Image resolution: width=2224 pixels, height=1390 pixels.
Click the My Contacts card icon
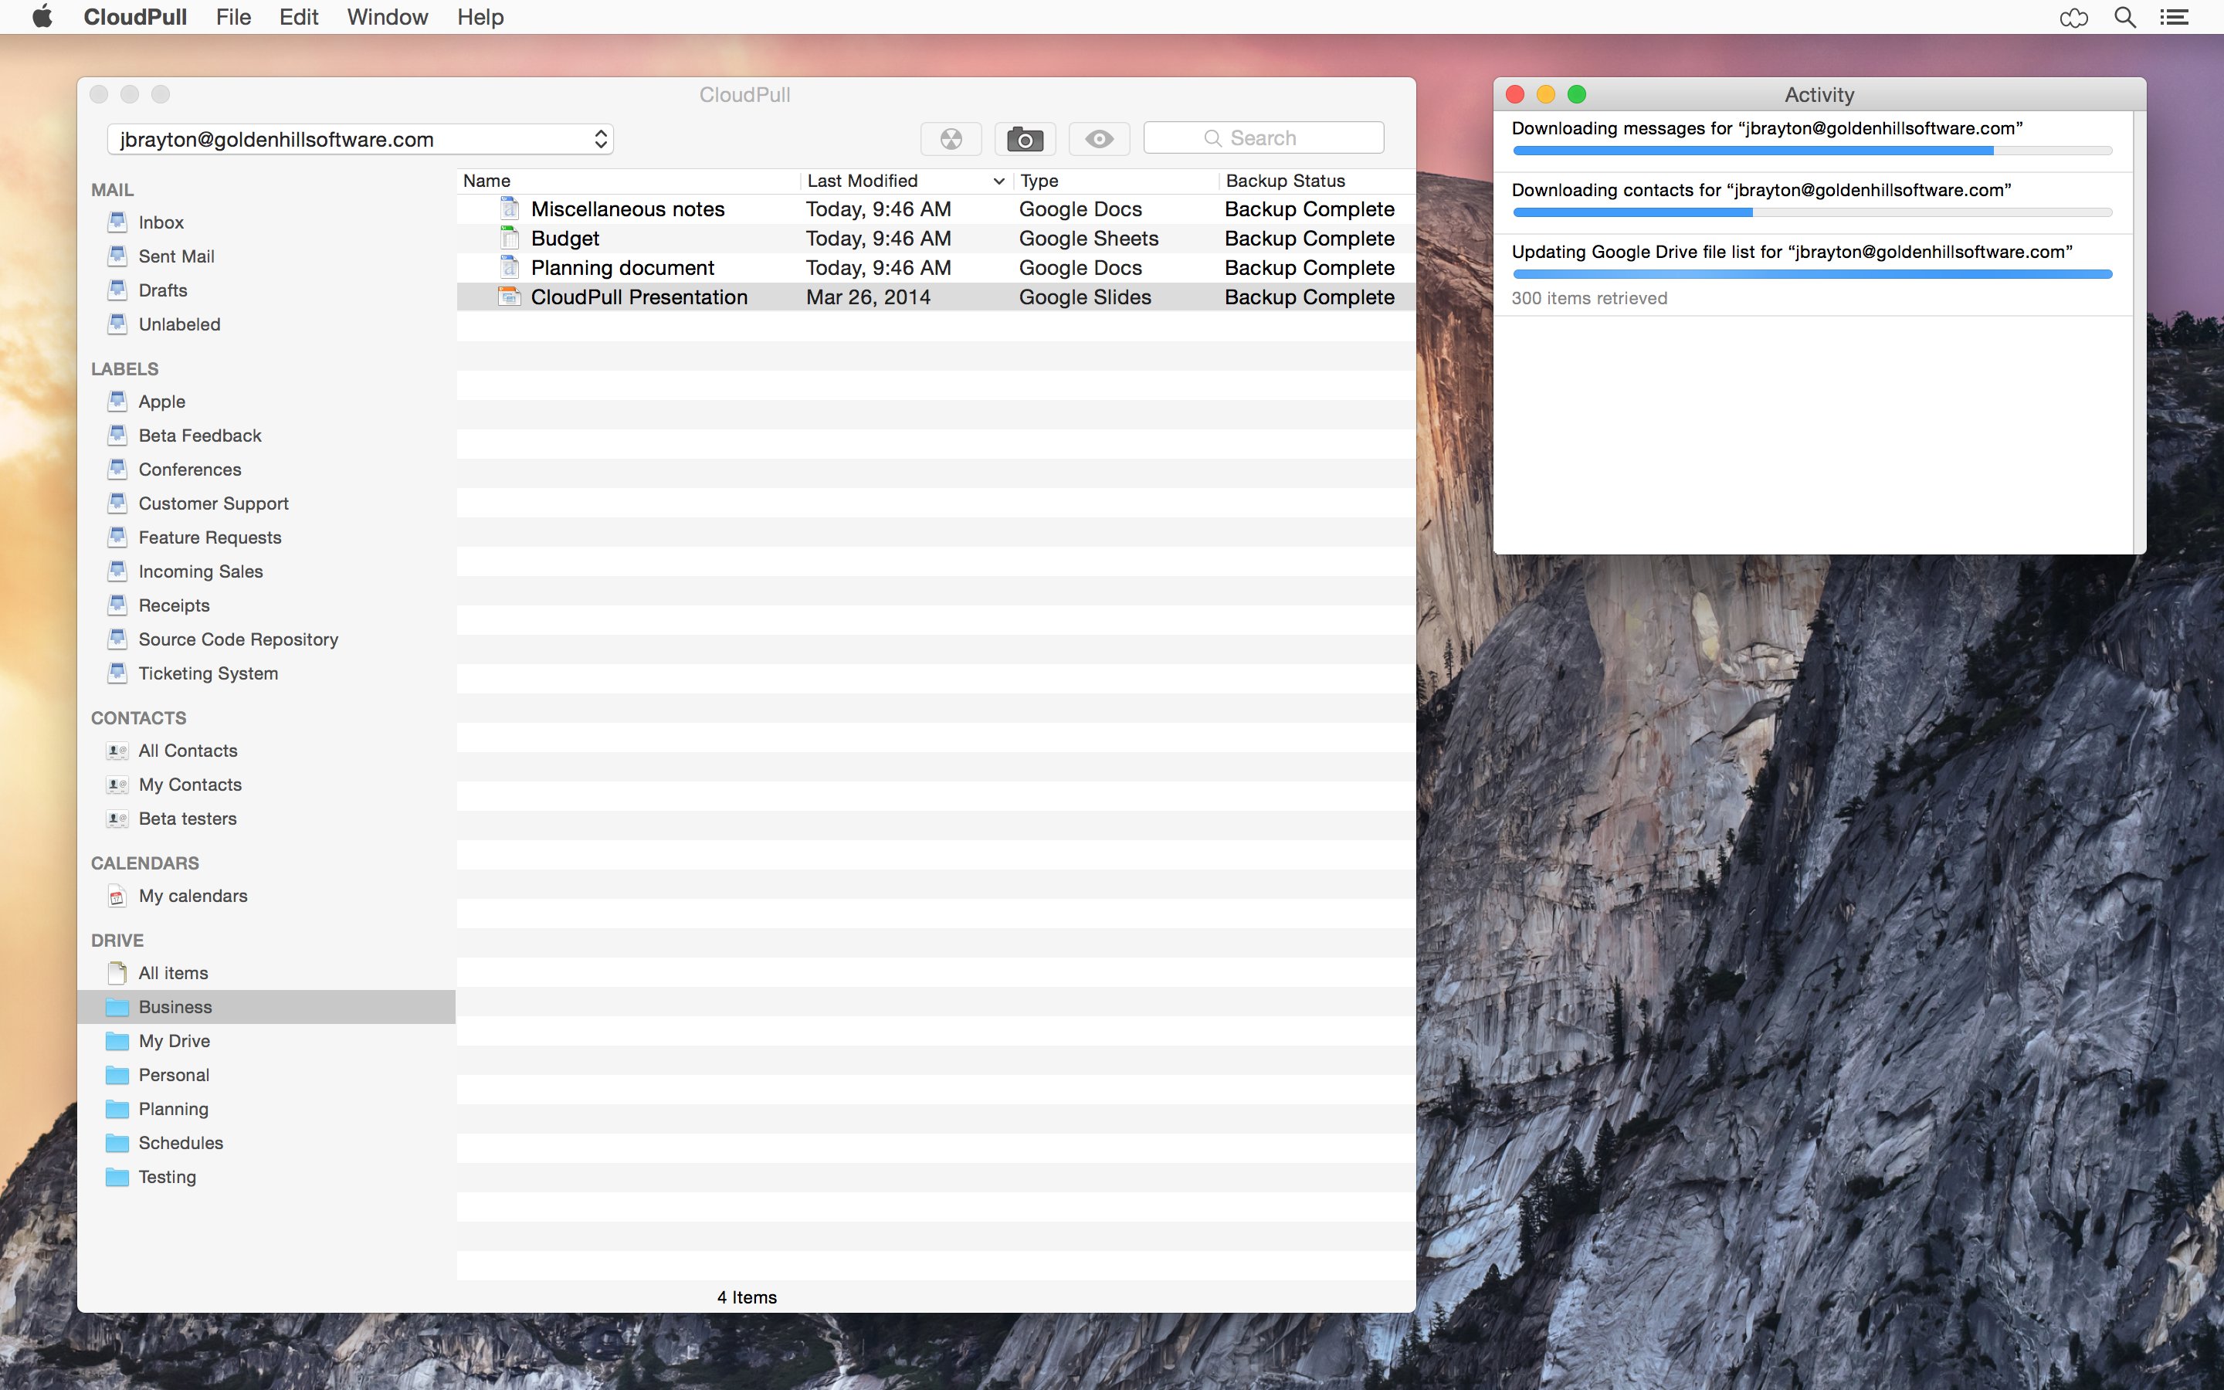[x=117, y=785]
